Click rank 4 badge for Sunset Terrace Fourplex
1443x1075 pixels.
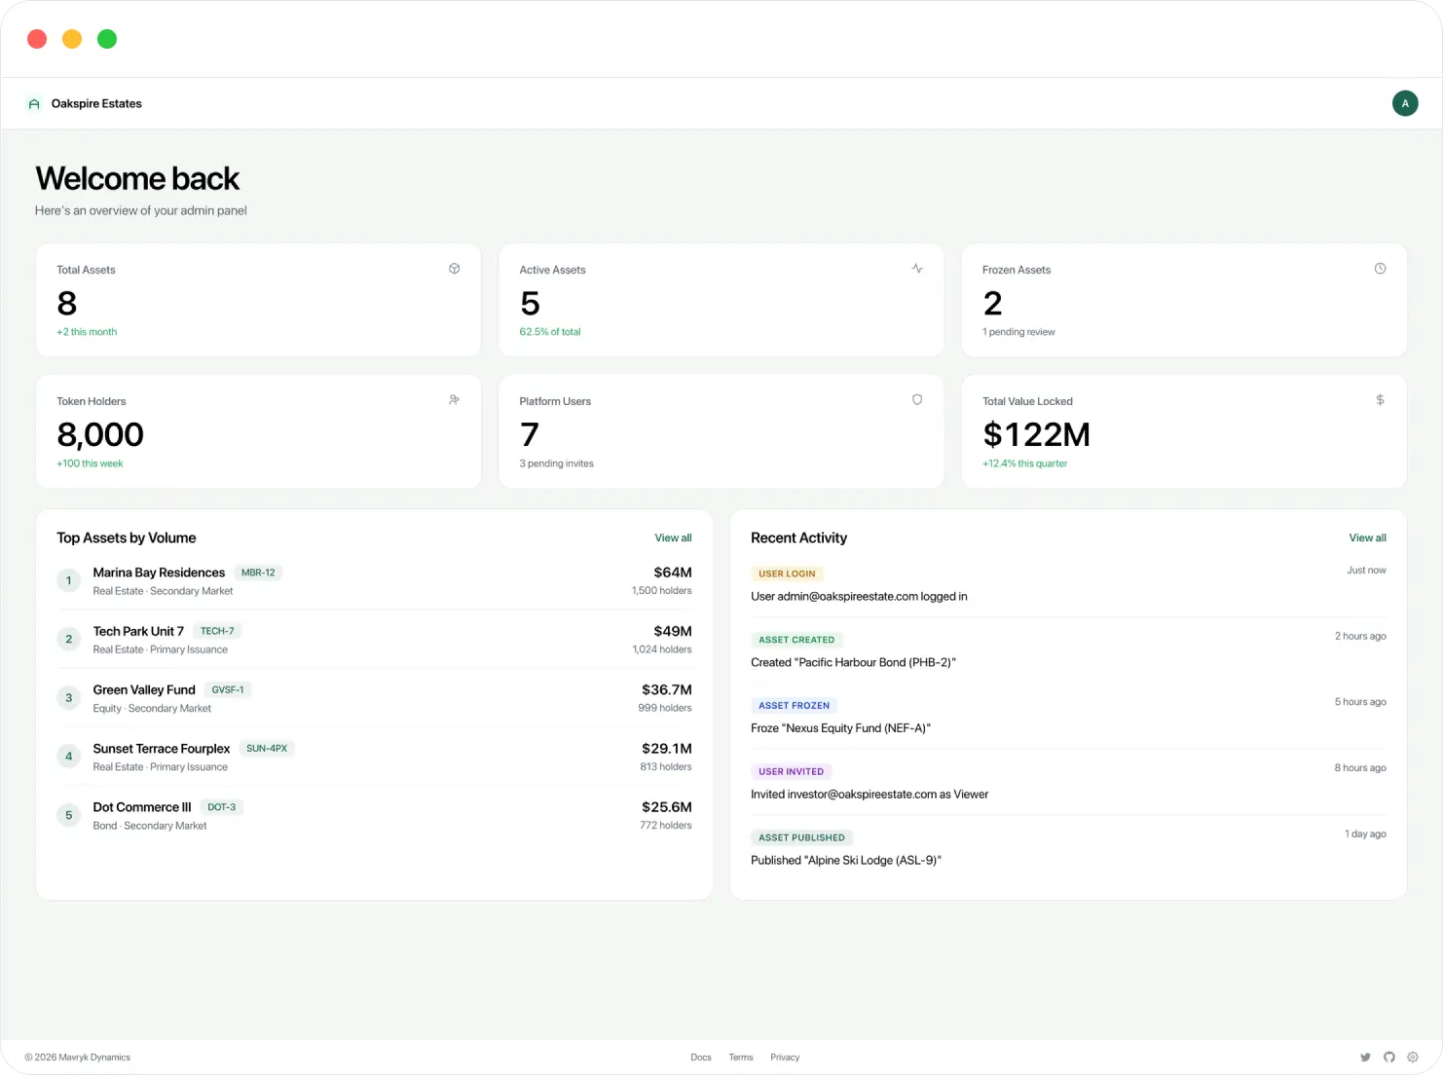pyautogui.click(x=69, y=757)
